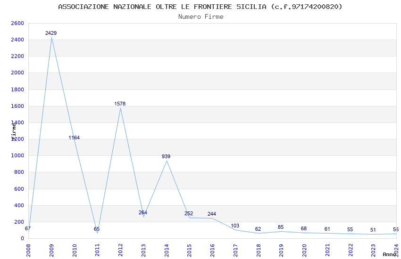Select the data label 1164
This screenshot has width=401, height=259.
coord(74,138)
